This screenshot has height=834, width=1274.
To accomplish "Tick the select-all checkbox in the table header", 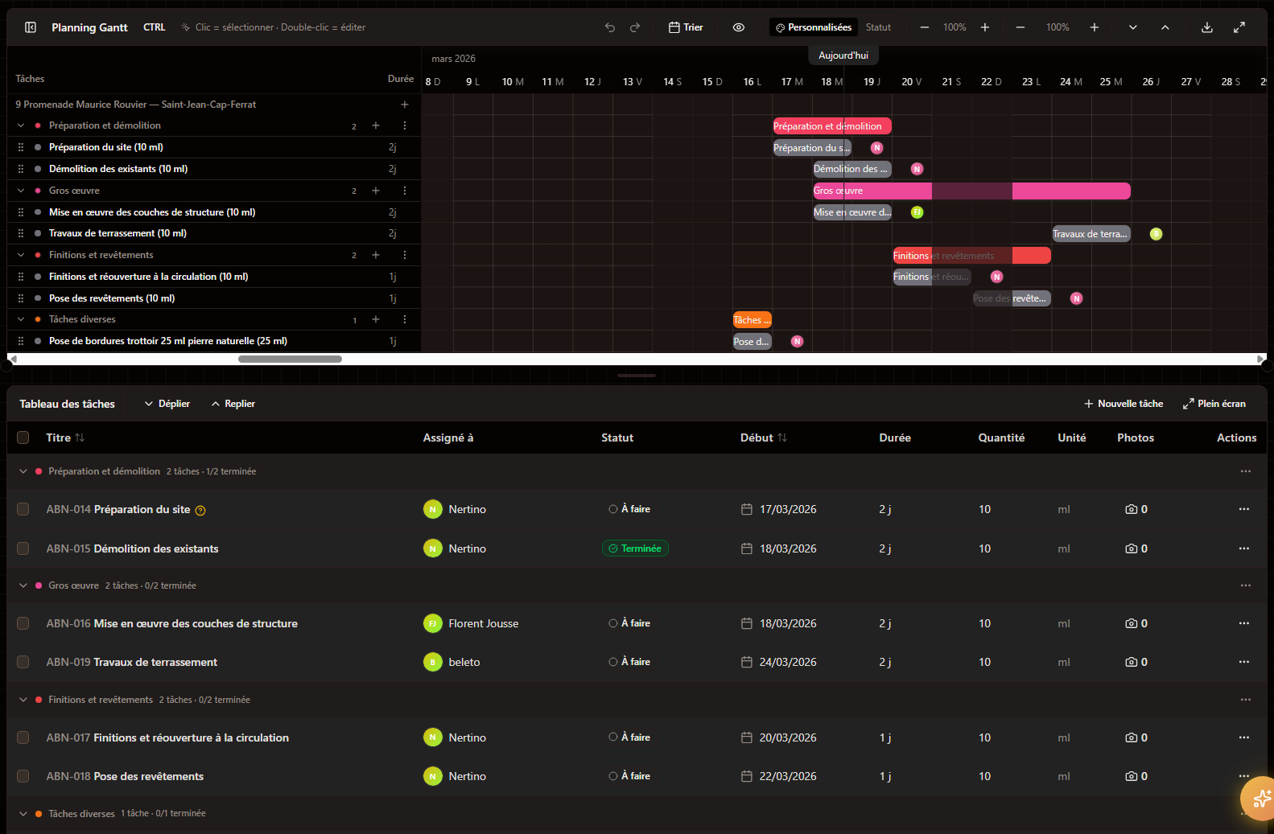I will click(x=23, y=438).
